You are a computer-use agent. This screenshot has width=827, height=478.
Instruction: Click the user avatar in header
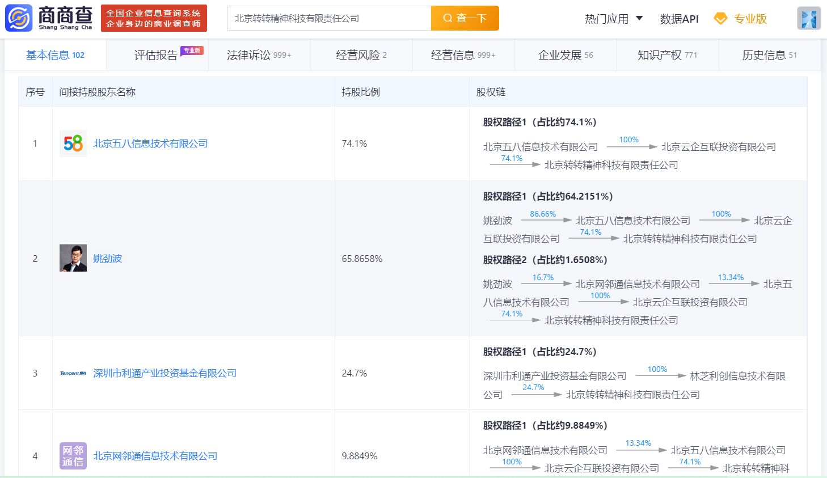[809, 19]
